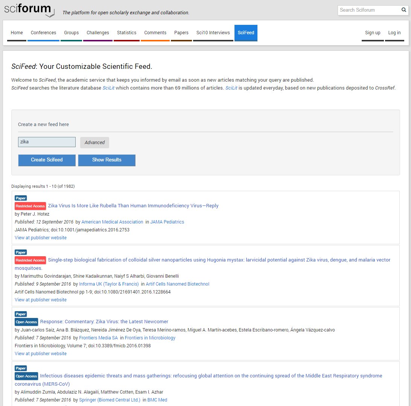Click Paper badge on the Frontiers result
Screen dimensions: 411x406
(x=21, y=314)
